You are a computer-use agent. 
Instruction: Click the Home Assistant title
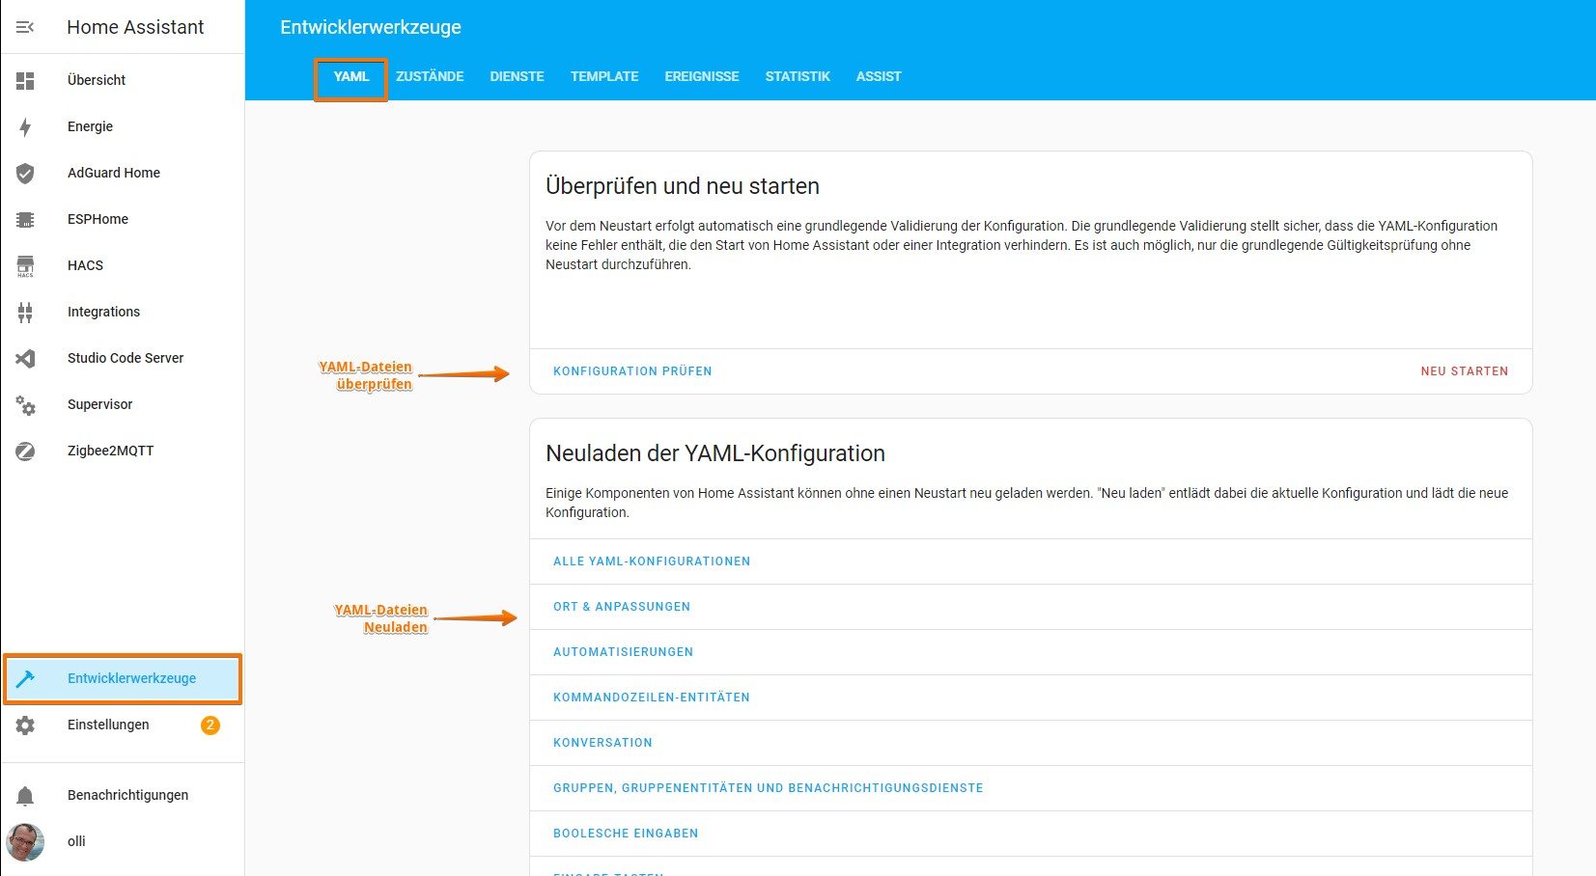pyautogui.click(x=135, y=27)
